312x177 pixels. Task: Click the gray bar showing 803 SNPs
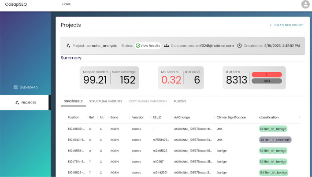pyautogui.click(x=267, y=81)
